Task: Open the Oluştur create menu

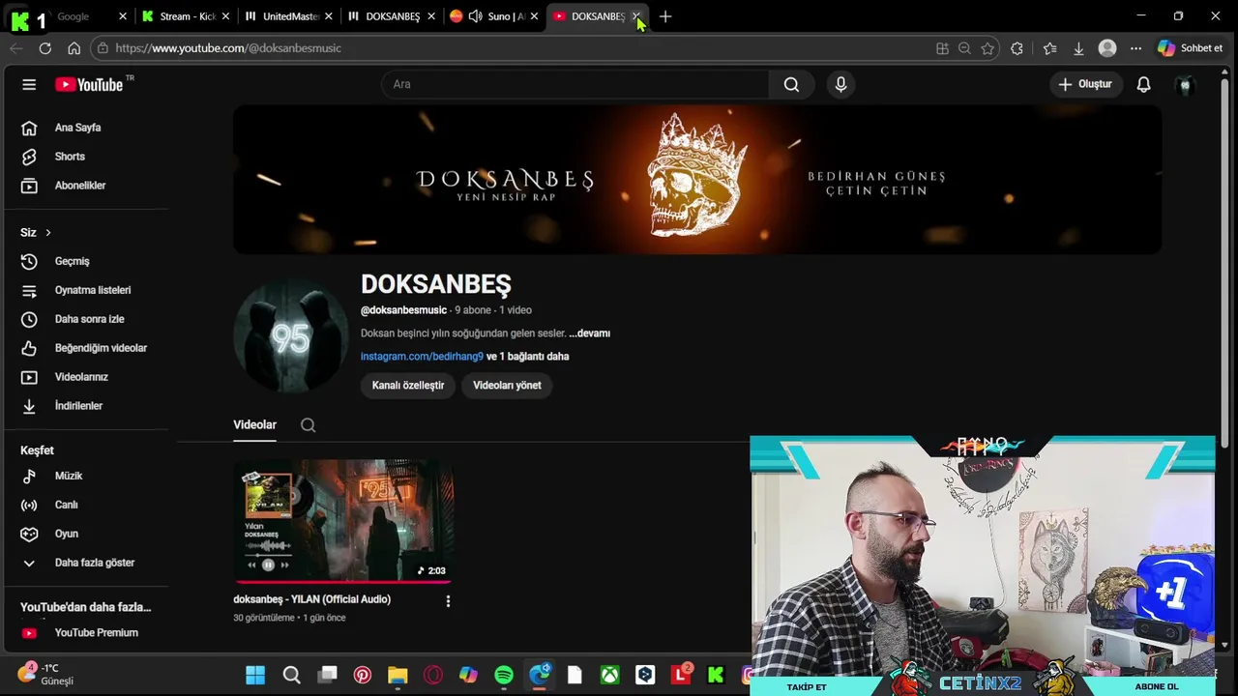Action: (x=1085, y=84)
